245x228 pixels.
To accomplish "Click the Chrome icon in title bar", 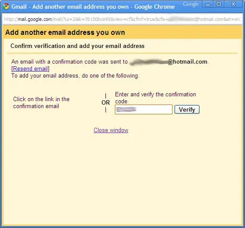I will (6, 7).
